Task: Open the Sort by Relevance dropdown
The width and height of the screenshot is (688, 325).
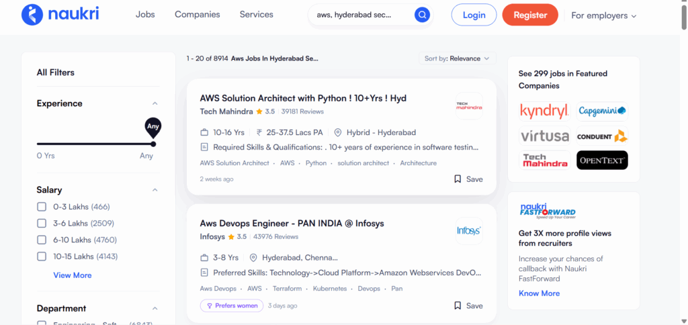Action: [457, 58]
